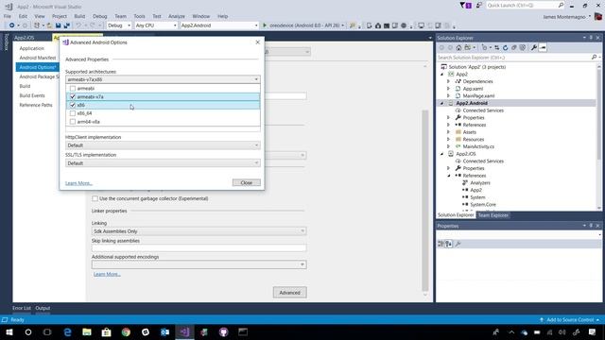Click Solution Explorer Properties wrench icon

[x=534, y=48]
